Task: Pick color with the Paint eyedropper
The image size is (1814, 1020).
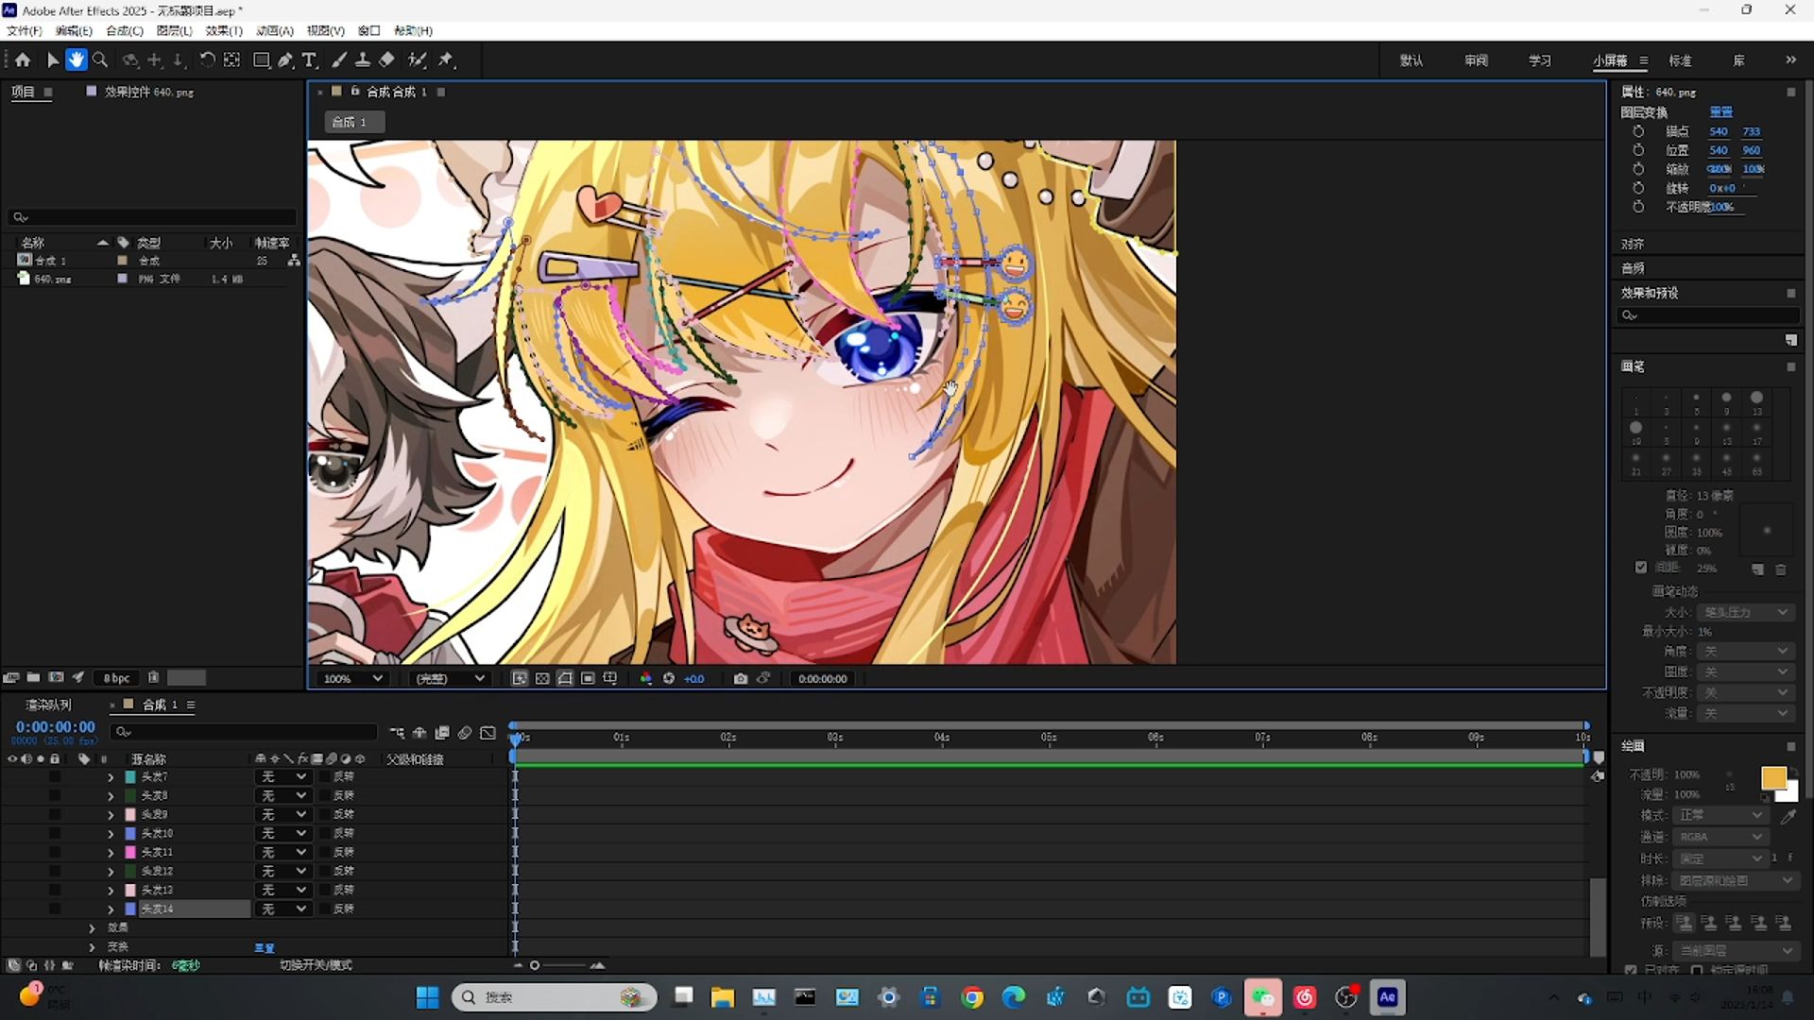Action: coord(1788,816)
